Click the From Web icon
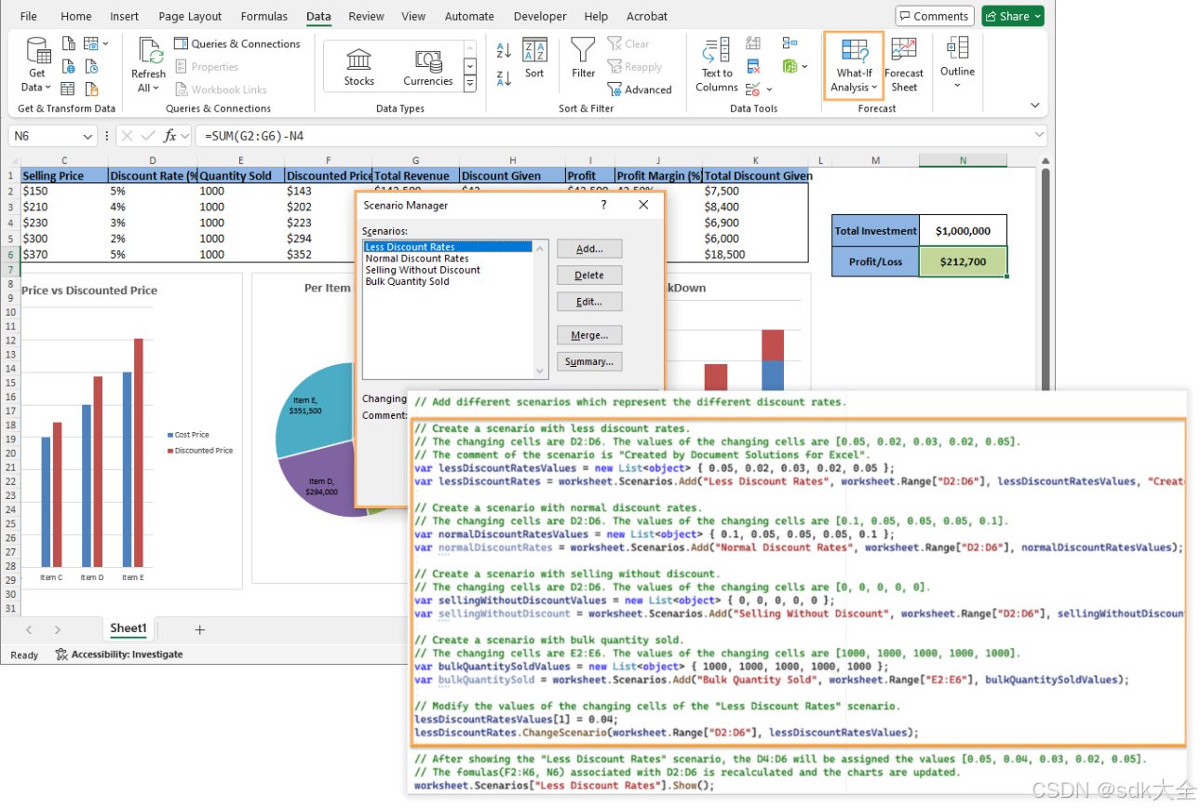This screenshot has width=1201, height=810. (x=68, y=67)
